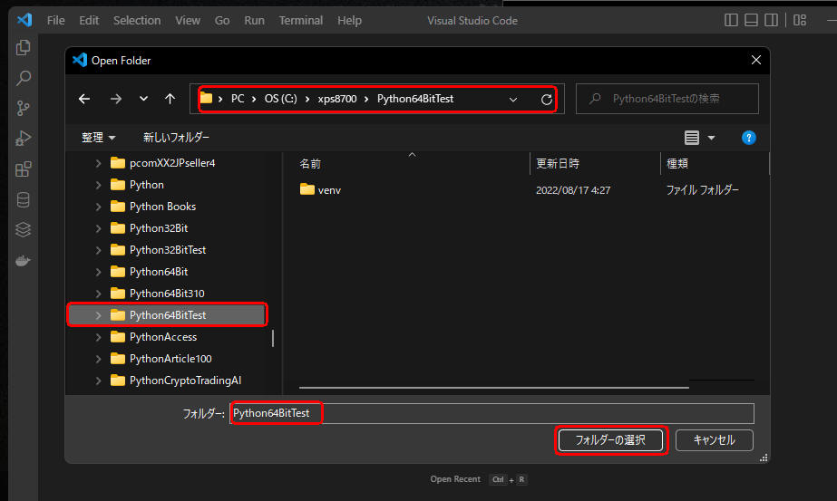Click the help question mark icon
837x501 pixels.
tap(748, 138)
